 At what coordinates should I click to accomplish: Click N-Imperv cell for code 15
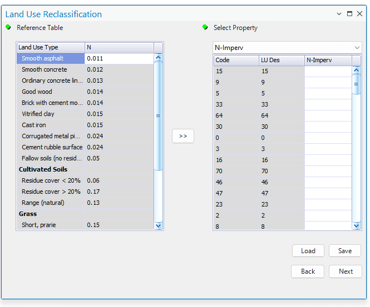pos(328,71)
